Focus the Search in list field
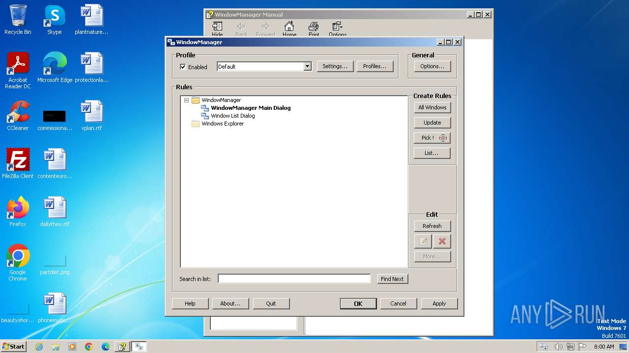Screen dimensions: 629x353 coord(294,279)
